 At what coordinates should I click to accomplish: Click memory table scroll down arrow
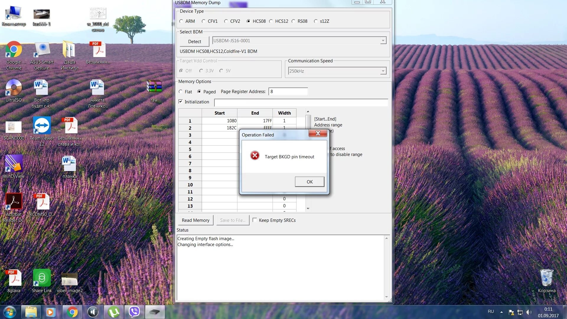pos(308,209)
